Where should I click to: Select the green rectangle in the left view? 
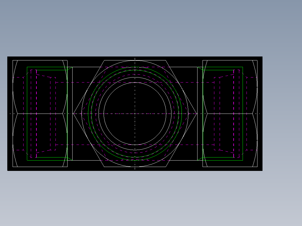pos(47,114)
